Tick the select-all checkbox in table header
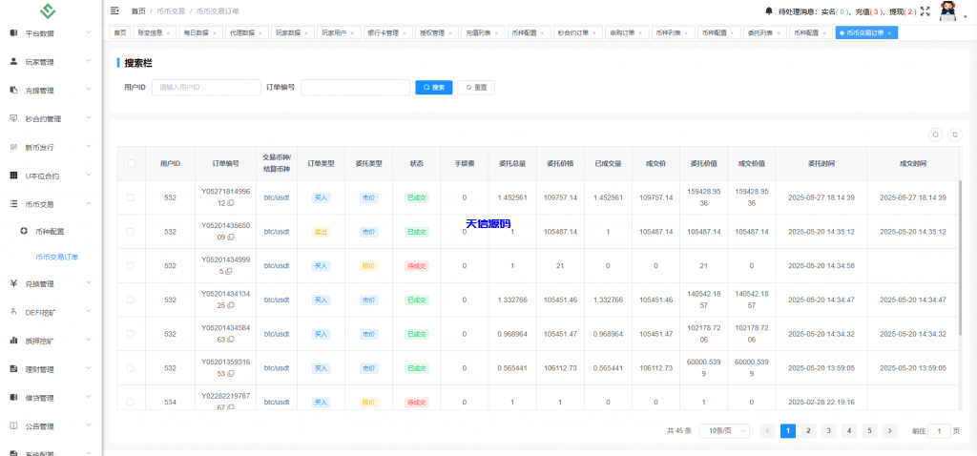 (x=131, y=163)
